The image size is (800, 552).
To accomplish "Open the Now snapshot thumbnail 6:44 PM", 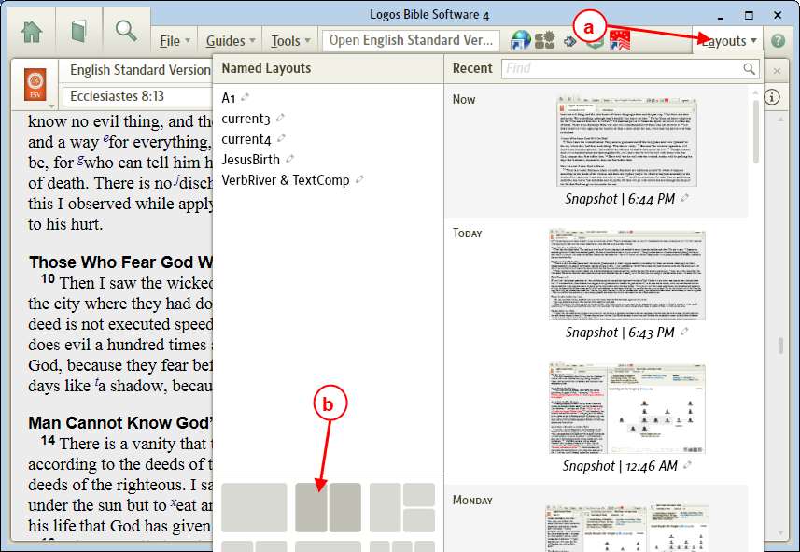I will [x=626, y=141].
